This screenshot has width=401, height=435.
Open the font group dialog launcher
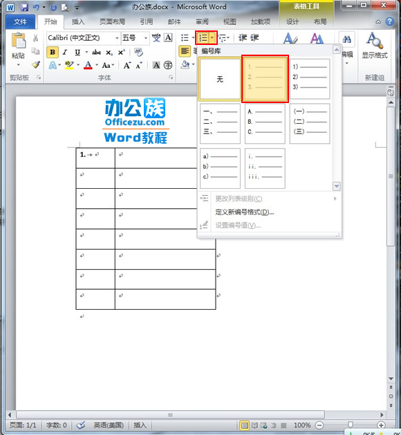click(171, 77)
